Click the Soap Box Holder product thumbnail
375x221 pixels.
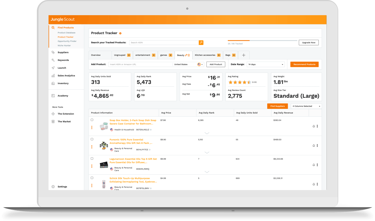coord(104,126)
